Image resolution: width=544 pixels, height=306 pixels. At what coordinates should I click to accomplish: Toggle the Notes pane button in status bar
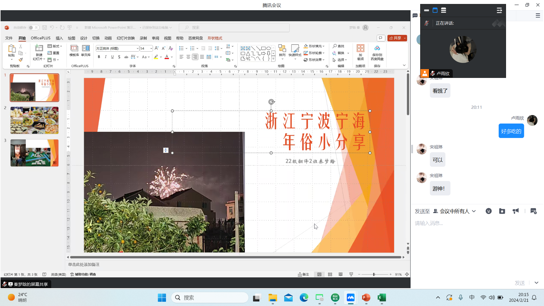click(x=303, y=274)
